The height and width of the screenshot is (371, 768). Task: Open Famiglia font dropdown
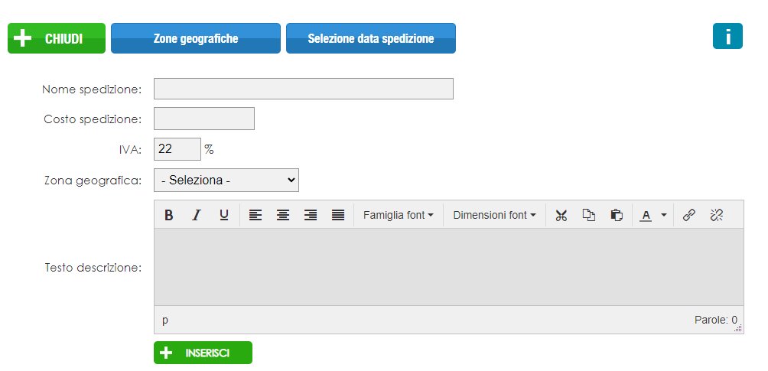point(398,216)
